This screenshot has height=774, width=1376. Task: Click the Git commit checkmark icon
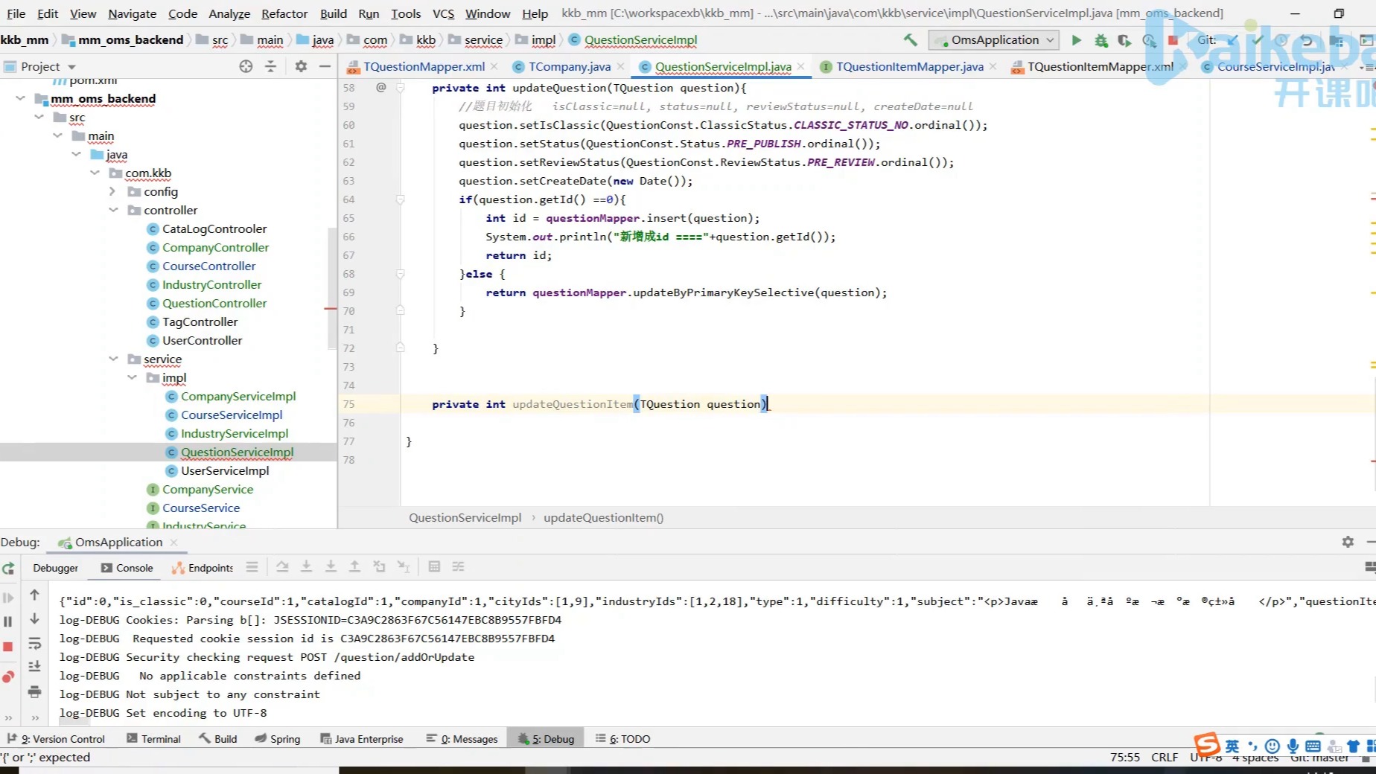(x=1258, y=40)
